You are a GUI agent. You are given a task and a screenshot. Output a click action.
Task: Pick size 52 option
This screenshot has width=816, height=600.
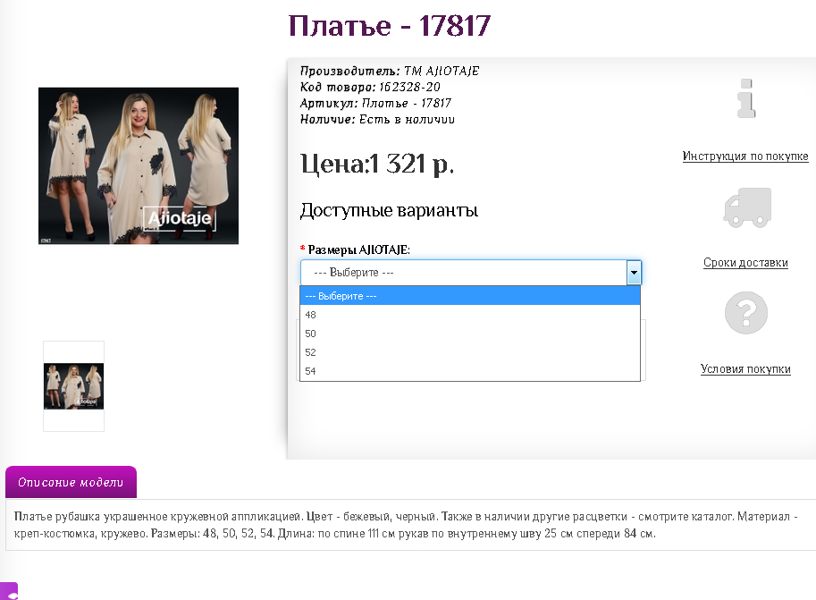point(469,352)
